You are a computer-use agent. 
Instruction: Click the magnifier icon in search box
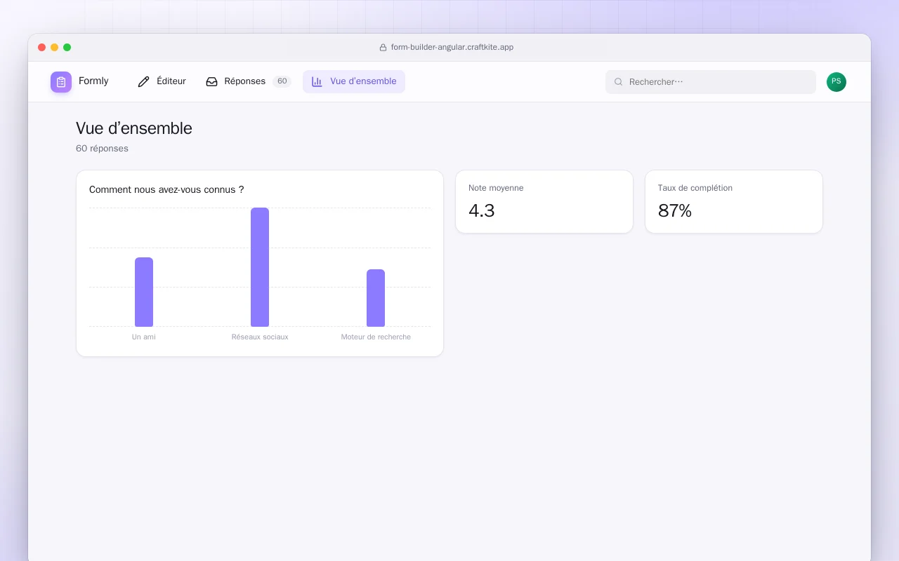[x=619, y=82]
